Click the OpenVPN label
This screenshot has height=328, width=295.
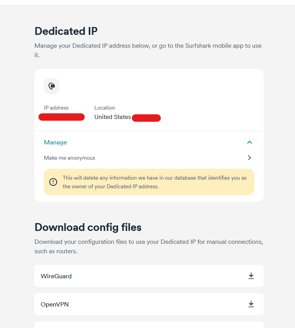point(55,304)
